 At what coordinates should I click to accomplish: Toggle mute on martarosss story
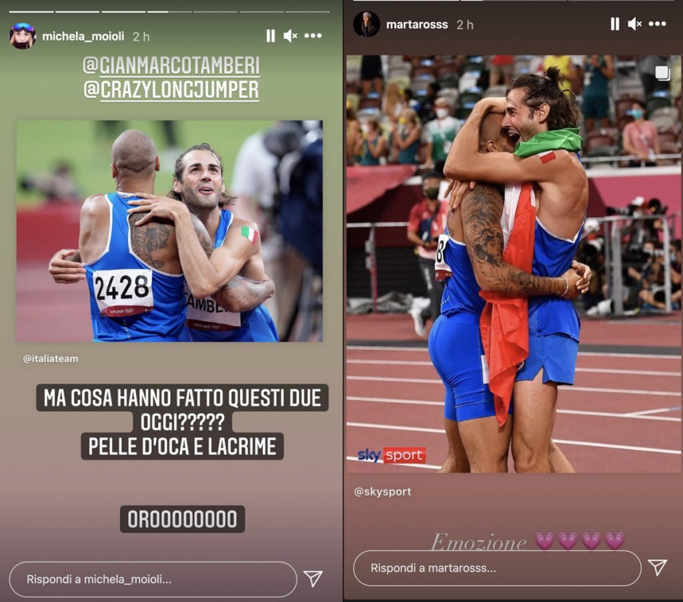point(635,25)
